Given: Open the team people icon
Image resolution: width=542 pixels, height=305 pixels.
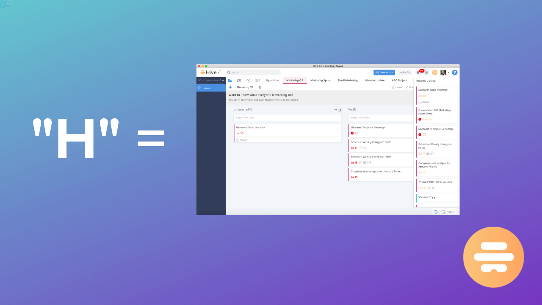Looking at the screenshot, I should [257, 80].
